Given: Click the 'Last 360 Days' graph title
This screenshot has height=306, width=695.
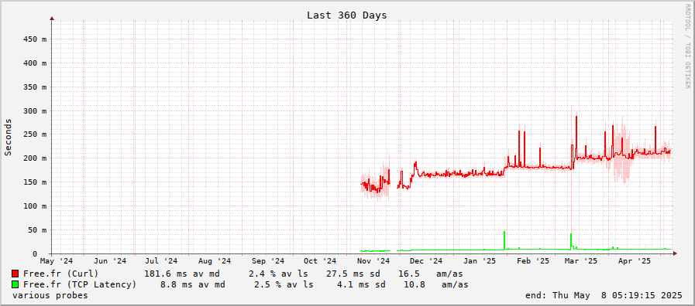Looking at the screenshot, I should pyautogui.click(x=346, y=15).
